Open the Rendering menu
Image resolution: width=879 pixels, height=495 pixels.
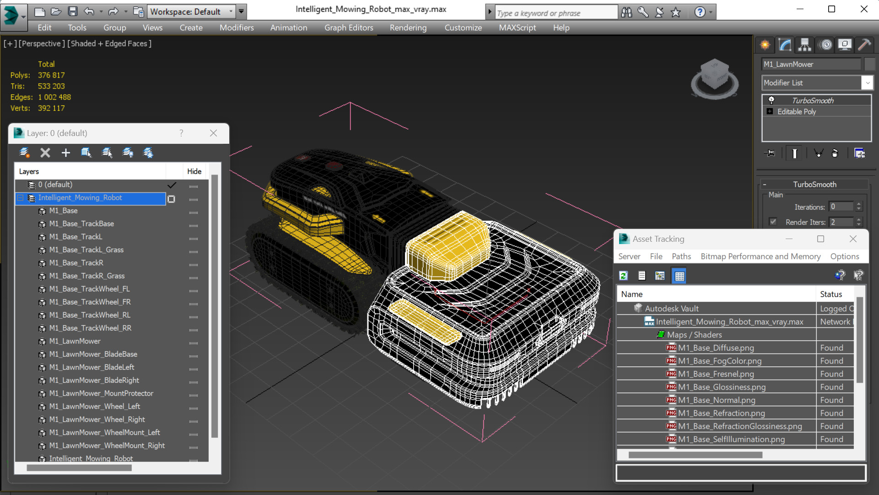(408, 28)
